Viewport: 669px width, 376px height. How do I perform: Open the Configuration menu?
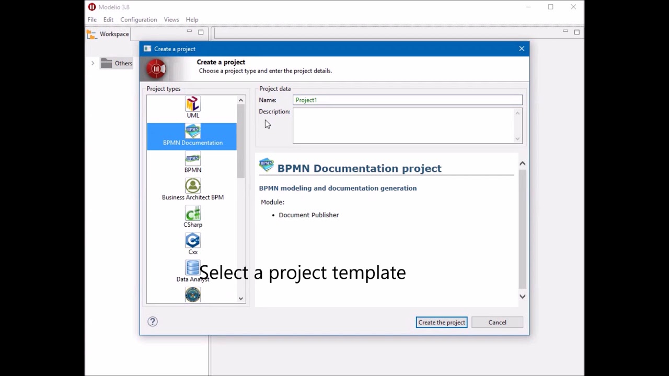(139, 19)
